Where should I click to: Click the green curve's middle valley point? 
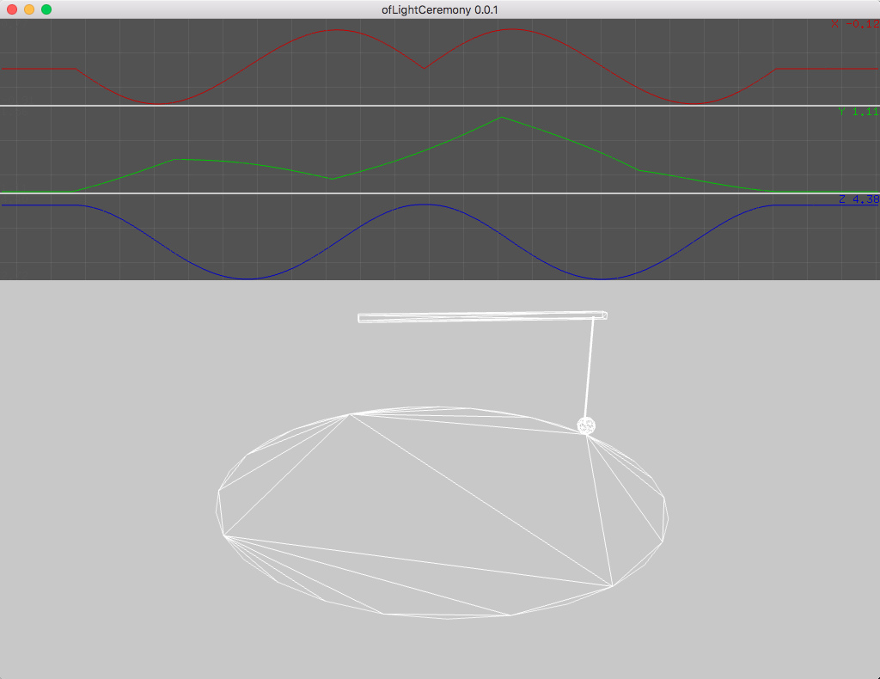[333, 179]
